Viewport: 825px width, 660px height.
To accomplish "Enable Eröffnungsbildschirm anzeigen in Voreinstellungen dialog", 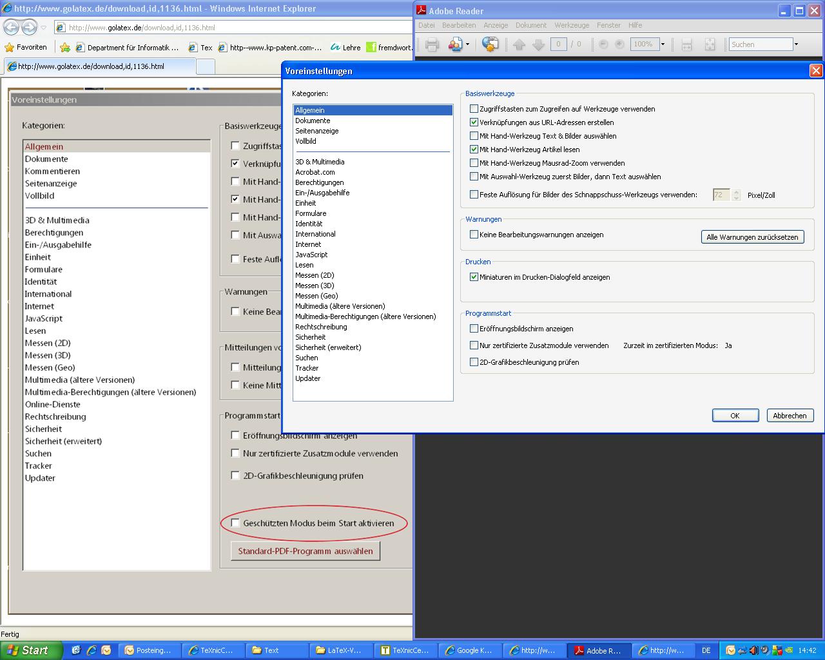I will 474,329.
